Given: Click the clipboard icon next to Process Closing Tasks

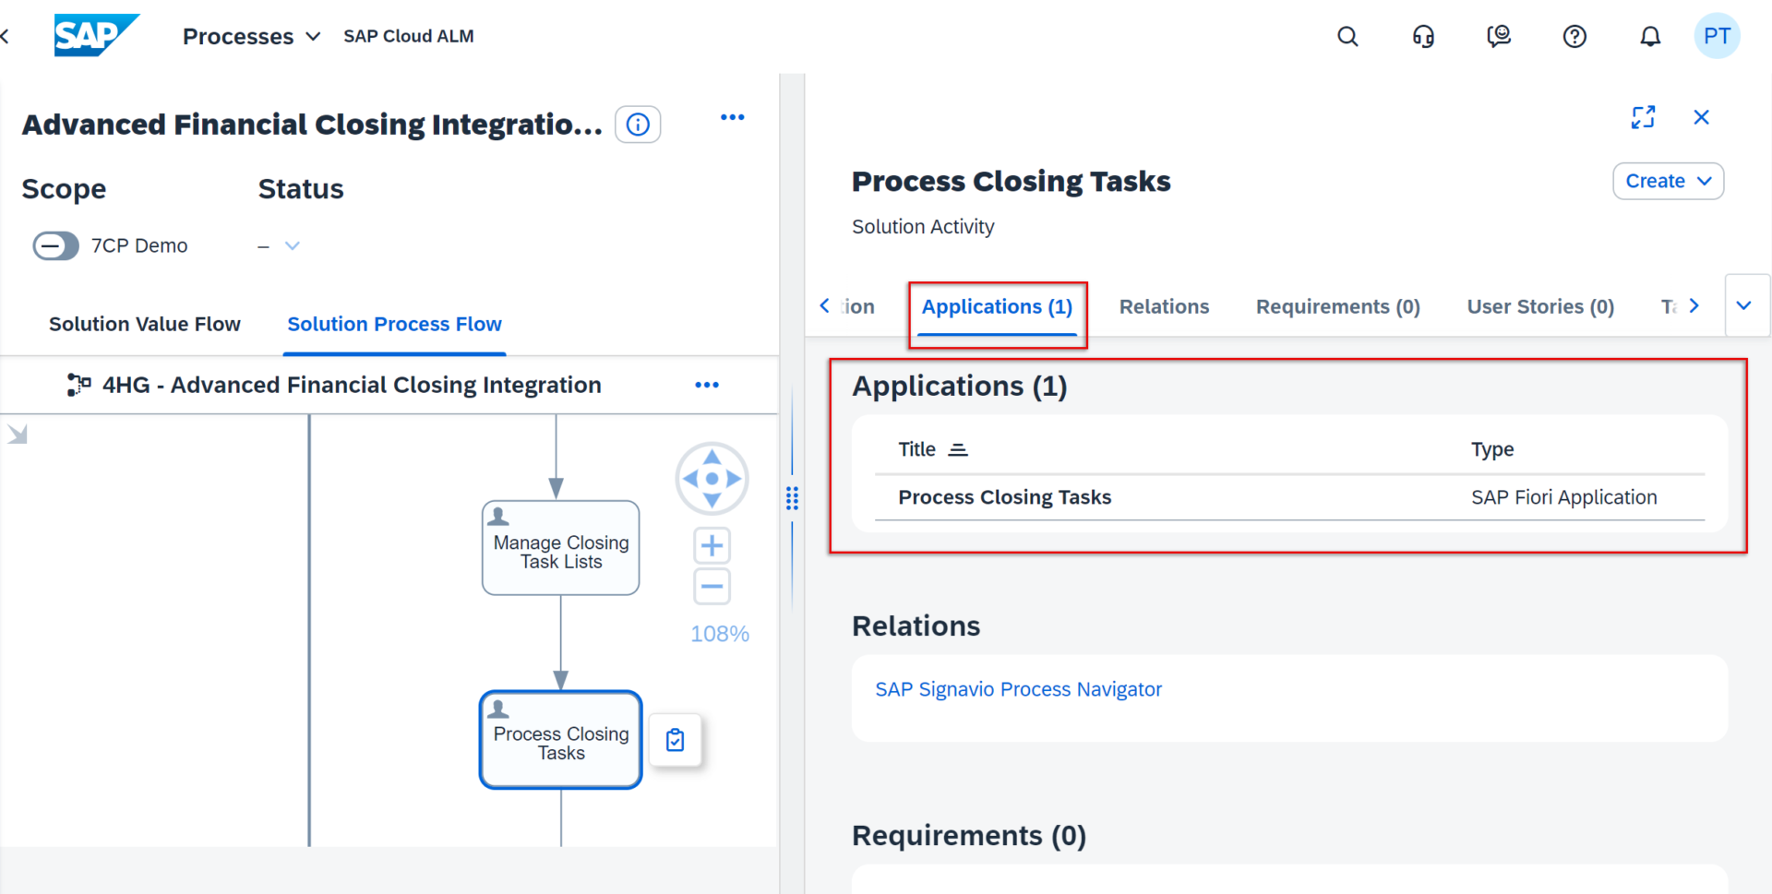Looking at the screenshot, I should 676,740.
